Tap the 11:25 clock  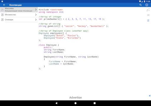[x=148, y=1]
